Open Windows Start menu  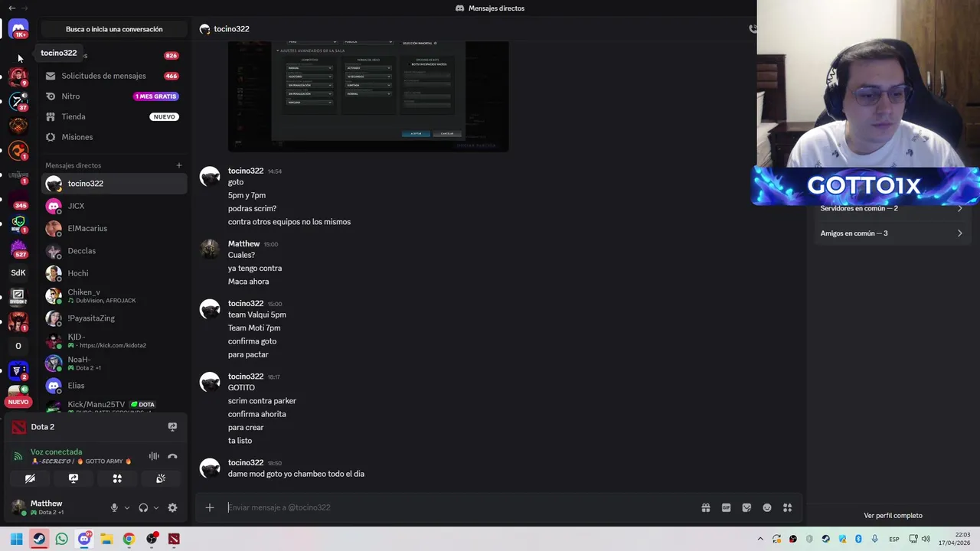[x=16, y=539]
